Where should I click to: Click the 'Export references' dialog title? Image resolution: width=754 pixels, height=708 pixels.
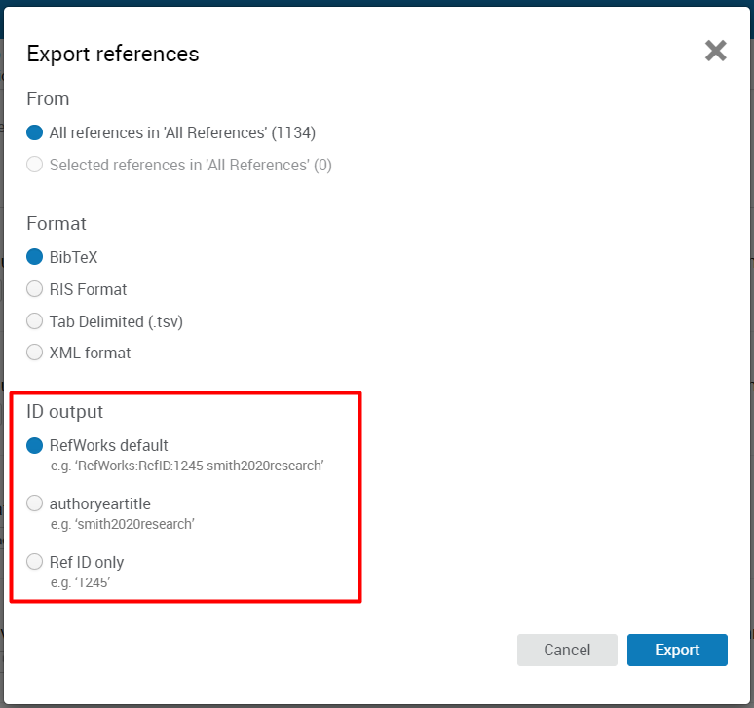pos(113,54)
